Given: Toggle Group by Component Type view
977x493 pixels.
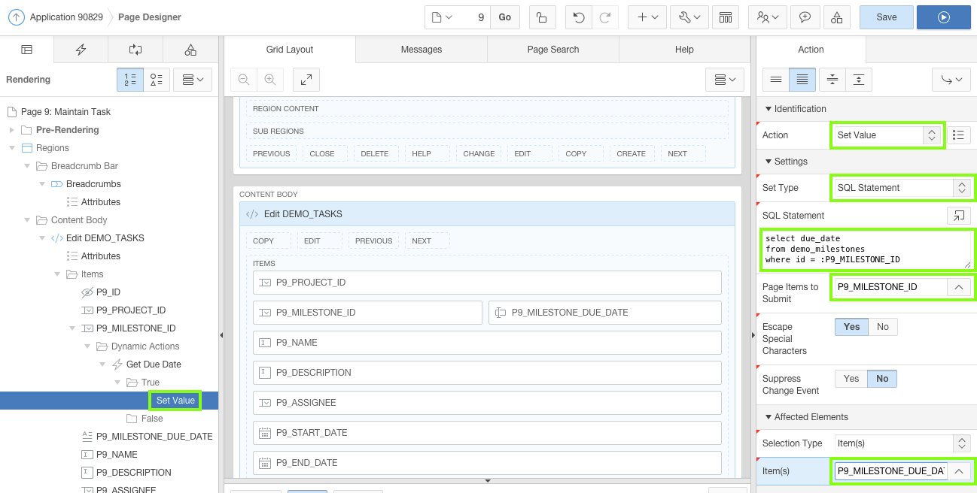Looking at the screenshot, I should click(x=156, y=80).
